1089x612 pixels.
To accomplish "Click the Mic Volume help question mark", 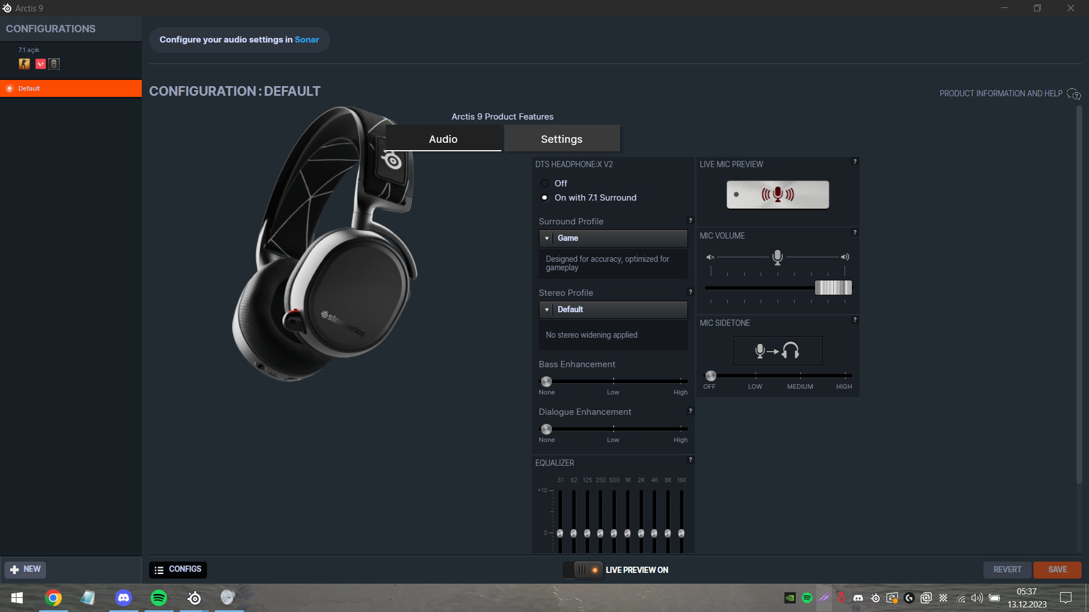I will [855, 232].
